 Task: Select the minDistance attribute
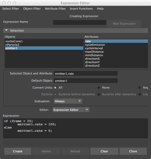coord(116,55)
